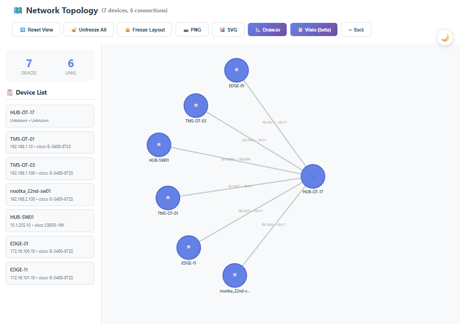Export diagram to Draw.io

point(267,30)
